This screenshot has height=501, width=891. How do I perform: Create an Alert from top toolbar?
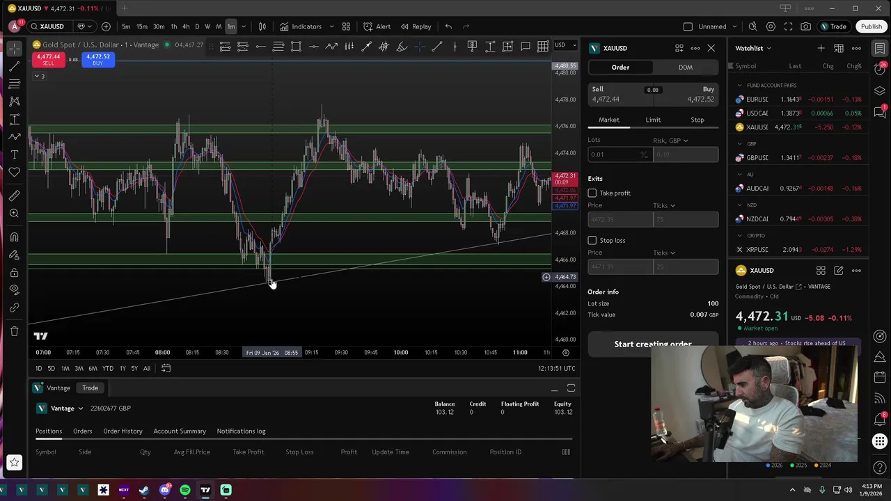pyautogui.click(x=377, y=26)
